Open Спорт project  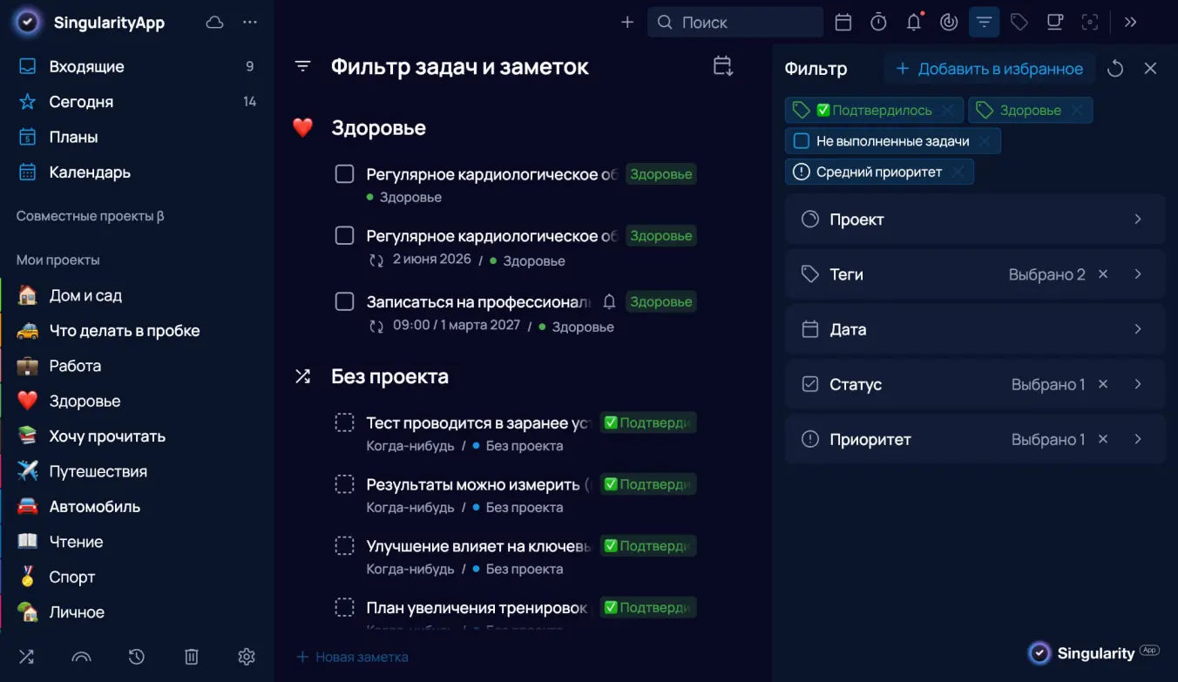coord(137,577)
